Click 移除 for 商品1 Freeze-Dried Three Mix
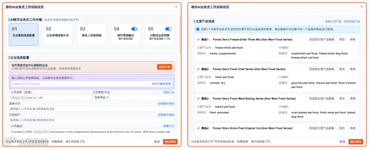The height and width of the screenshot is (149, 369). (353, 39)
